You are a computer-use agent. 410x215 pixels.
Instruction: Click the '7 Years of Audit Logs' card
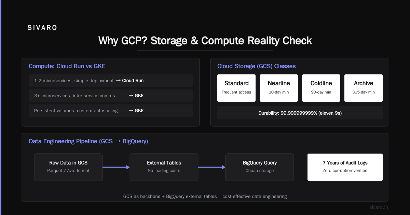(345, 167)
